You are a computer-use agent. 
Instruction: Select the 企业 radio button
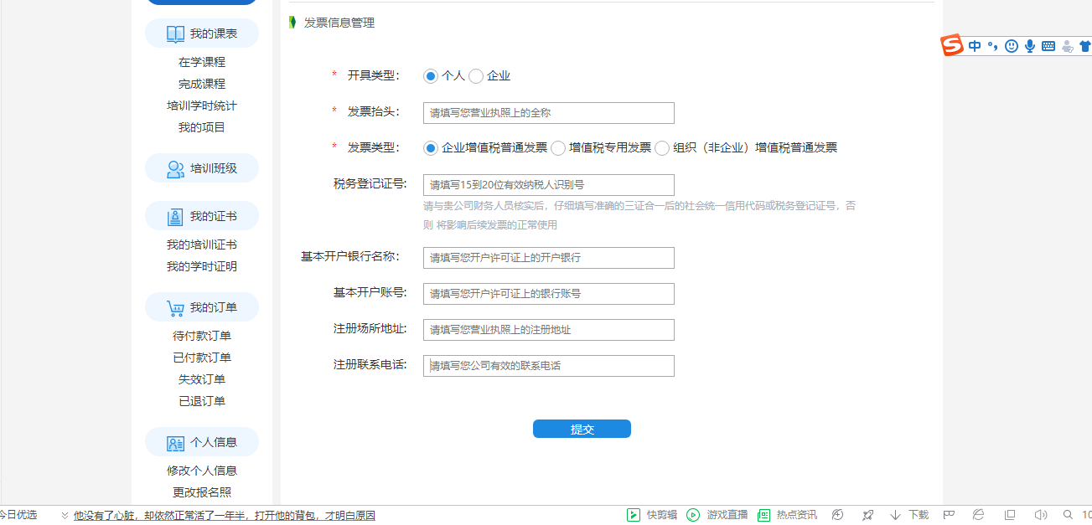click(476, 76)
